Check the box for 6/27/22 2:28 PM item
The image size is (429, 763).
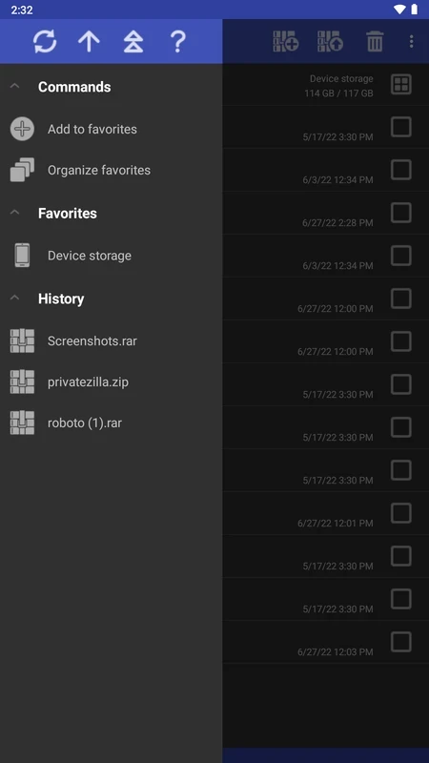[401, 213]
